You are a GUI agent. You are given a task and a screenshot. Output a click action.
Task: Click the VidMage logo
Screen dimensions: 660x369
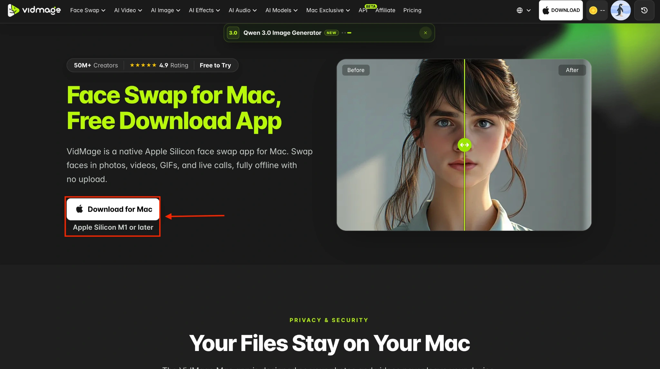click(34, 10)
